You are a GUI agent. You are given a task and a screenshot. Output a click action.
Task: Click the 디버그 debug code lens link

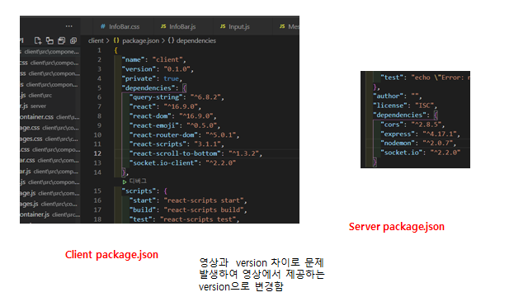(138, 181)
